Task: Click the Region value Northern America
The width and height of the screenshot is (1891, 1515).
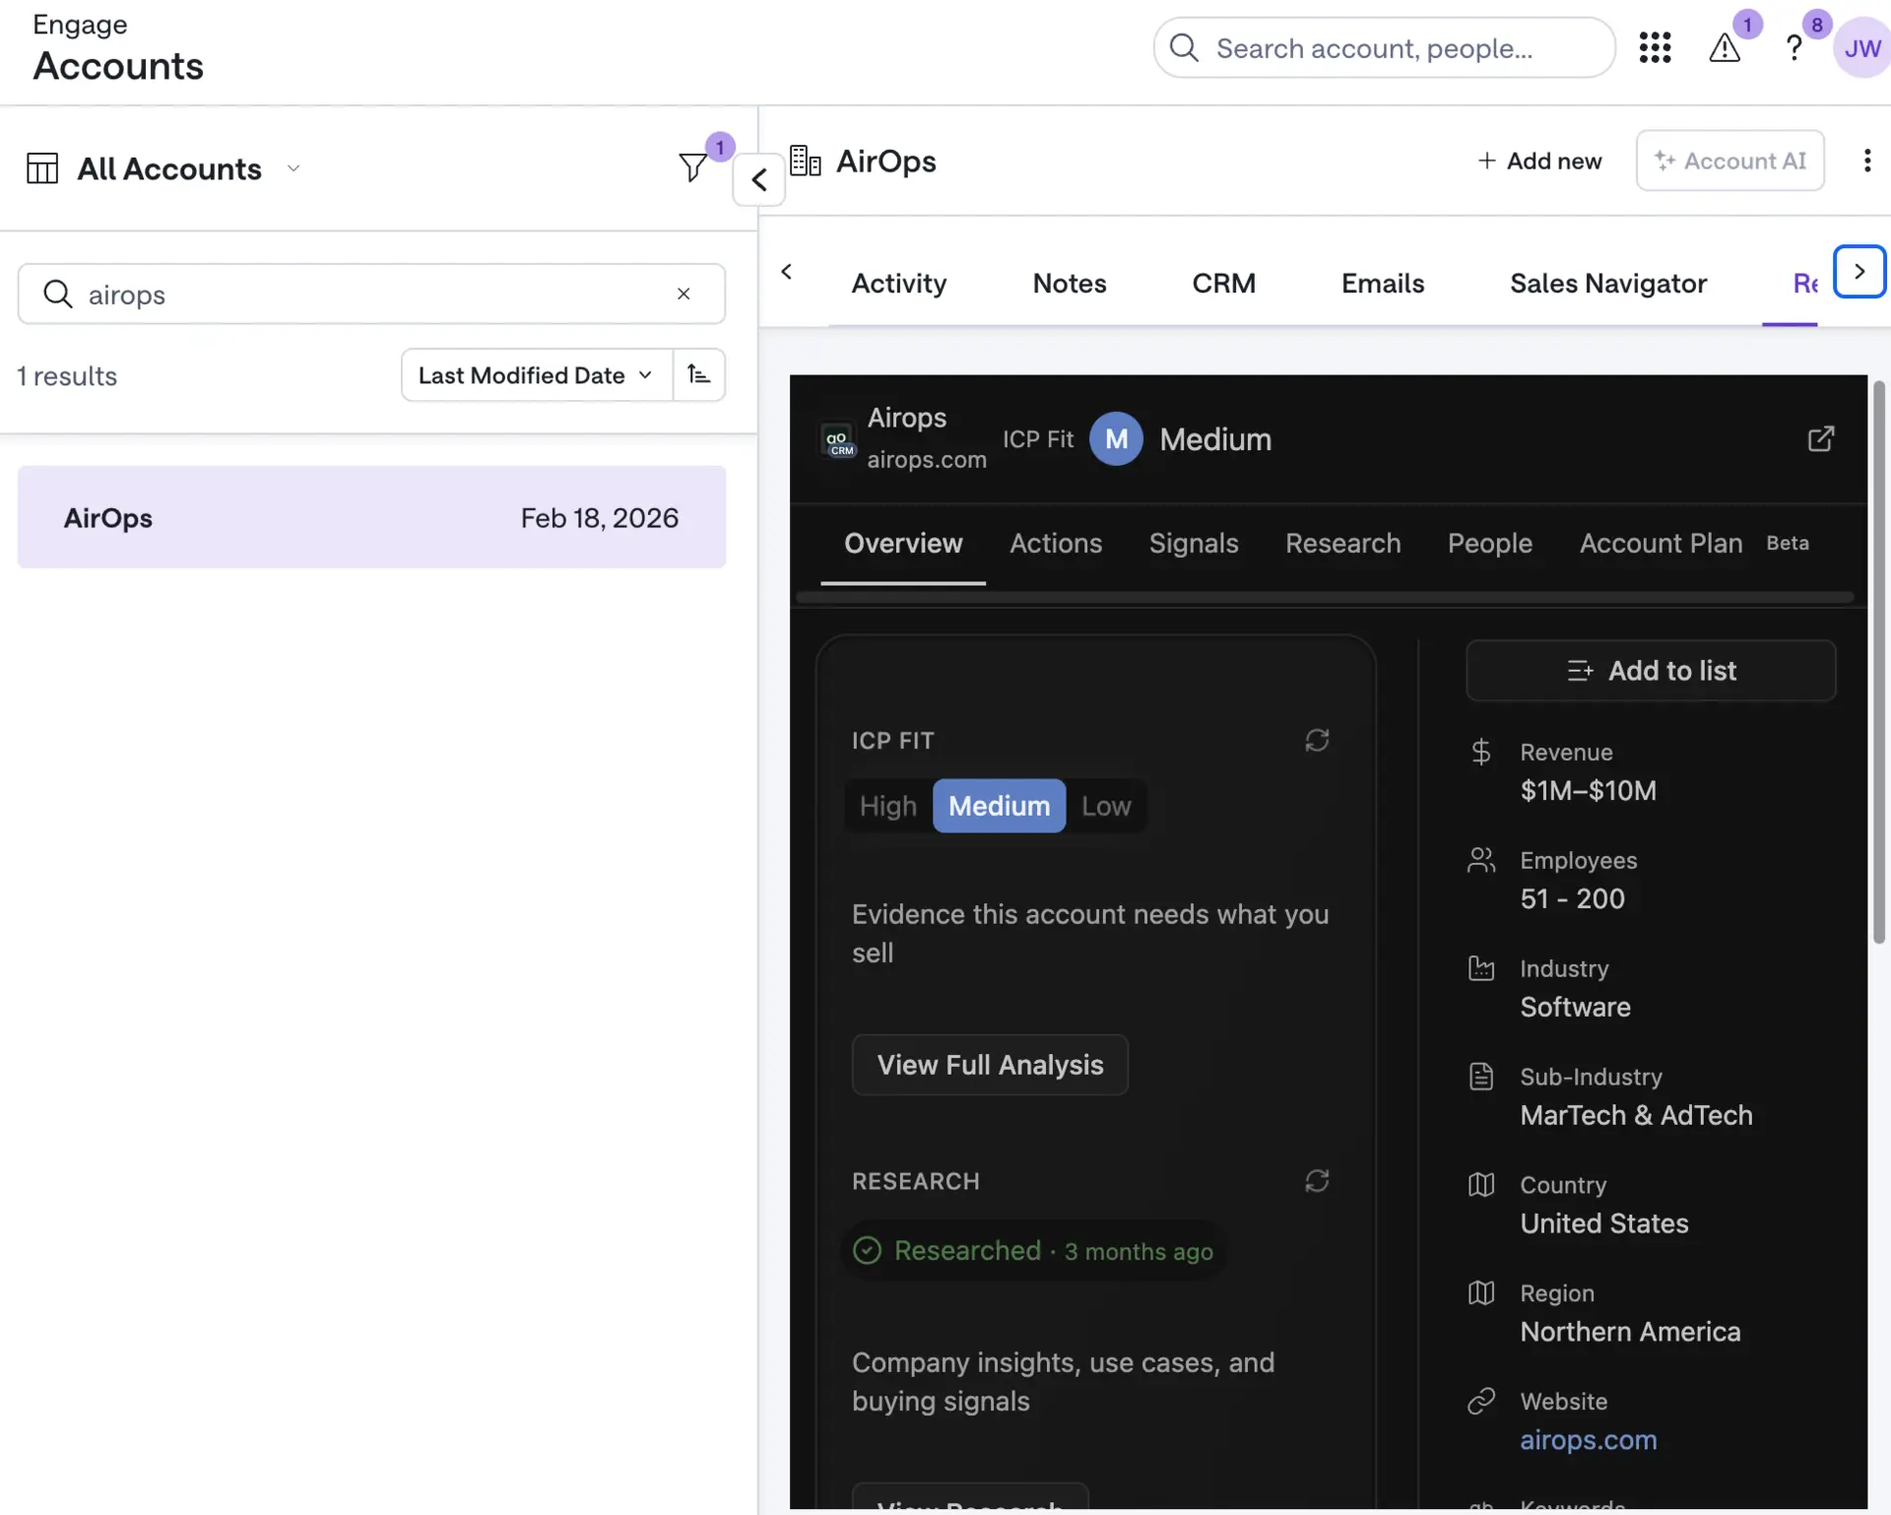Action: (x=1630, y=1332)
